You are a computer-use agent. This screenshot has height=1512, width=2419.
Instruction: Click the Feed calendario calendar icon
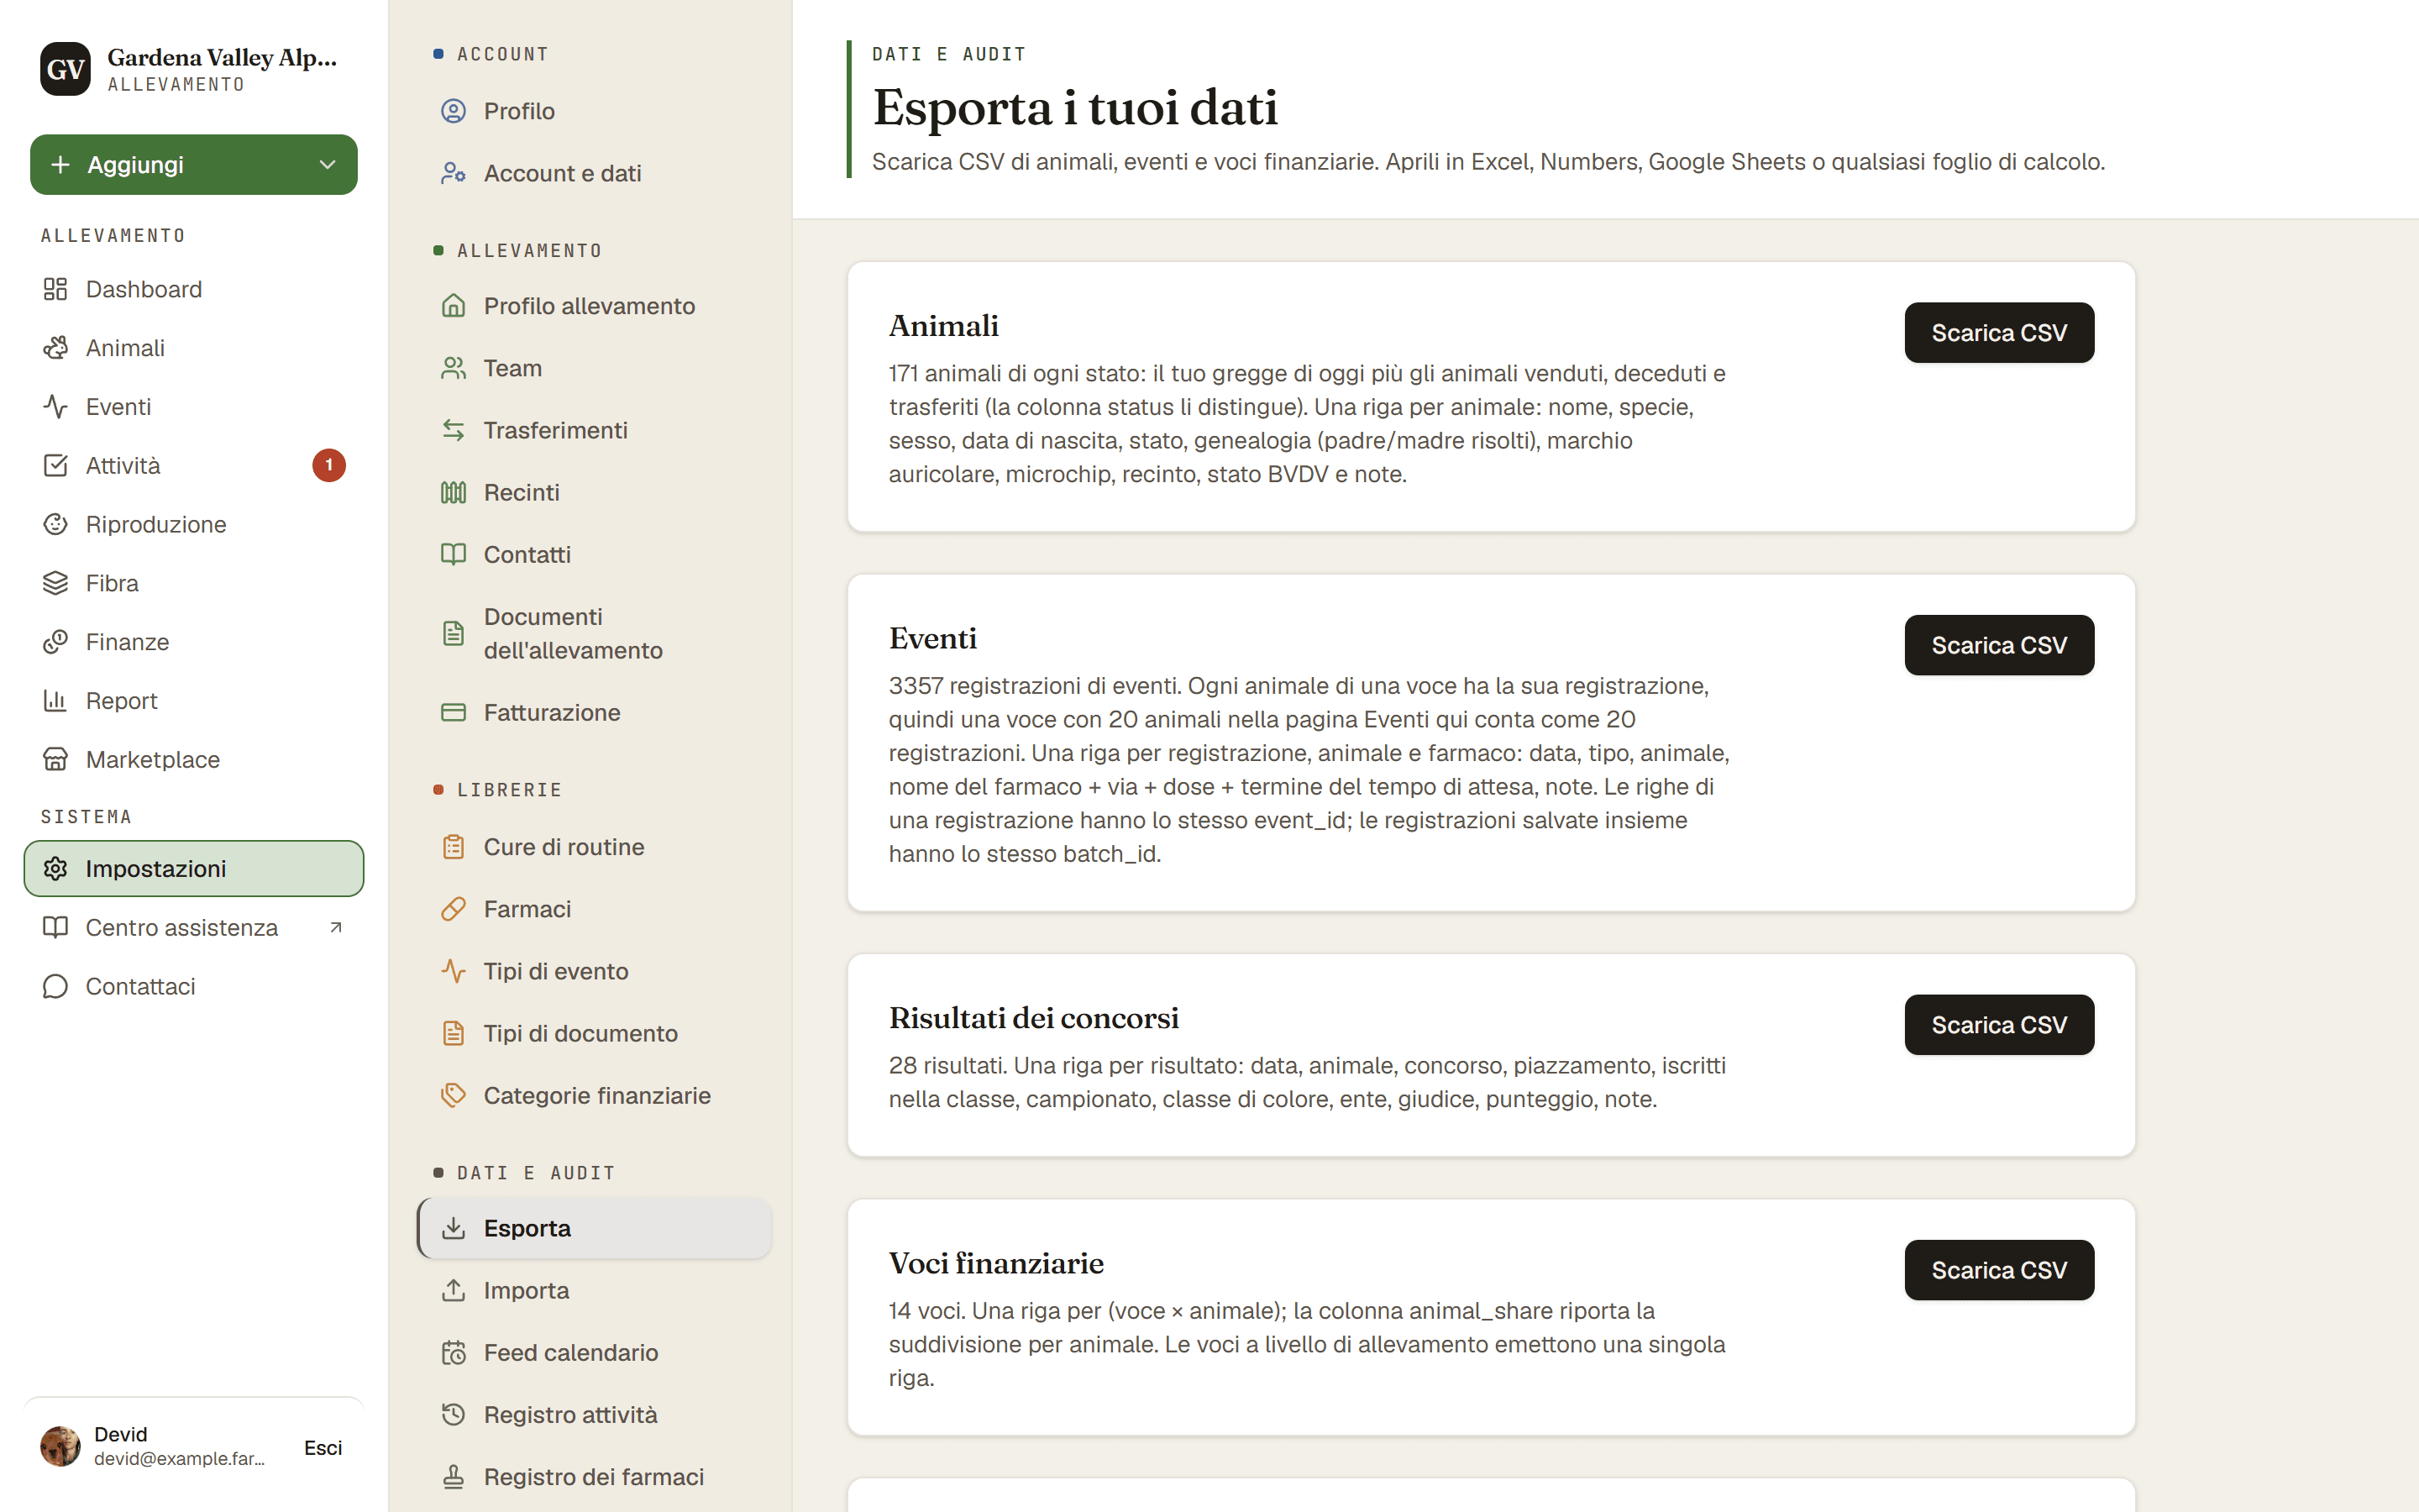pos(454,1353)
